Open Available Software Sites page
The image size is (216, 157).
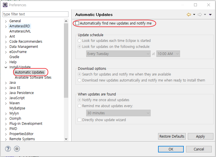coord(33,78)
